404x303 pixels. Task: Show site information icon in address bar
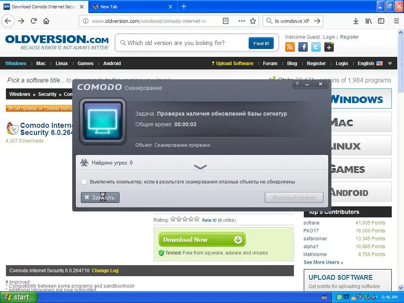tap(86, 21)
